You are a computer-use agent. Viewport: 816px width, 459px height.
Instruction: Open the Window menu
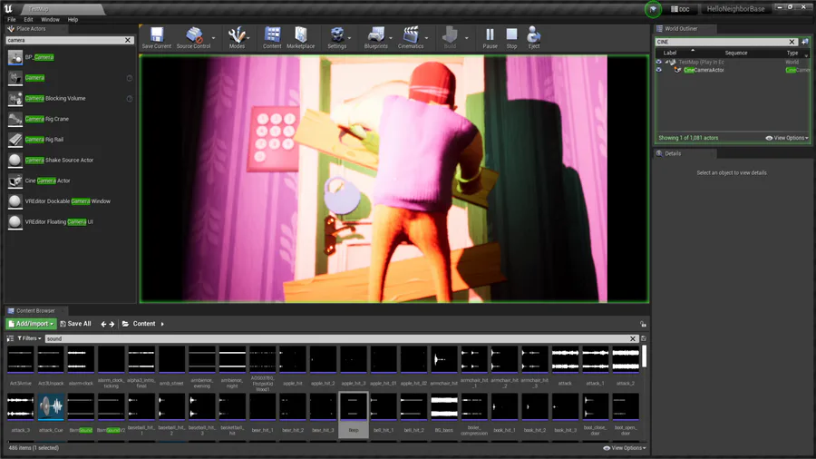50,20
